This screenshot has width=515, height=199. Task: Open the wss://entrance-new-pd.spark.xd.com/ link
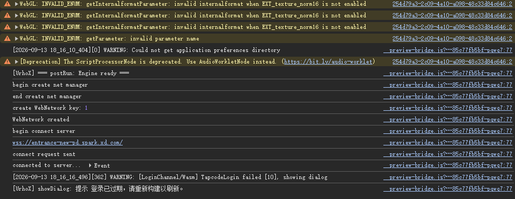coord(68,142)
